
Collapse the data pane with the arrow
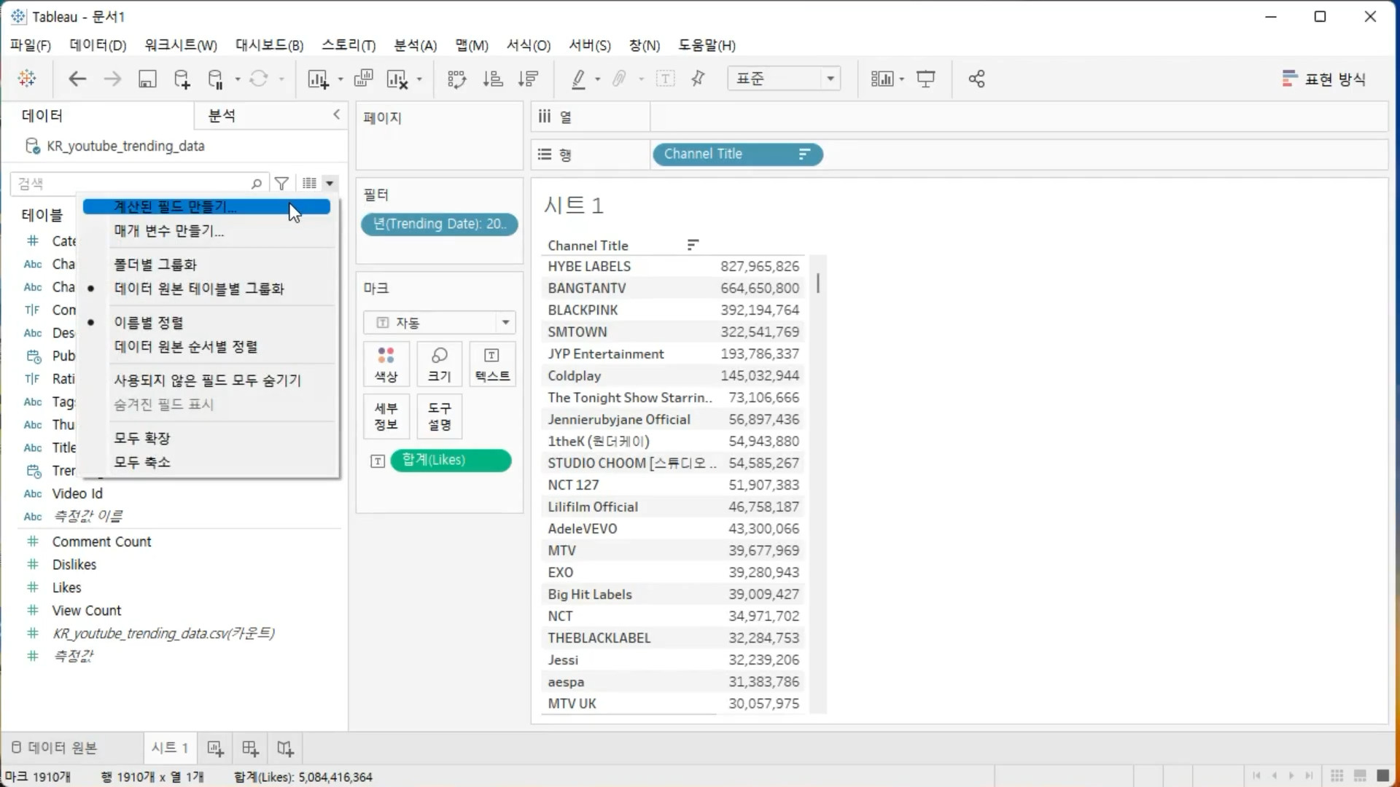(x=336, y=114)
